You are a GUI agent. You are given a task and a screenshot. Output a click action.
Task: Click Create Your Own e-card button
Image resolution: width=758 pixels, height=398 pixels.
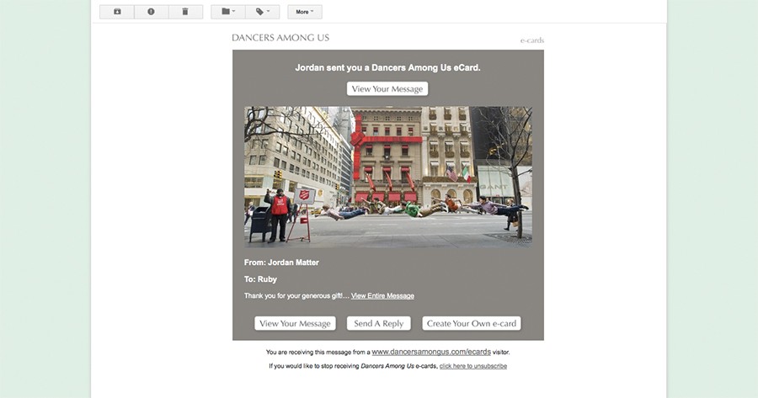pos(472,324)
